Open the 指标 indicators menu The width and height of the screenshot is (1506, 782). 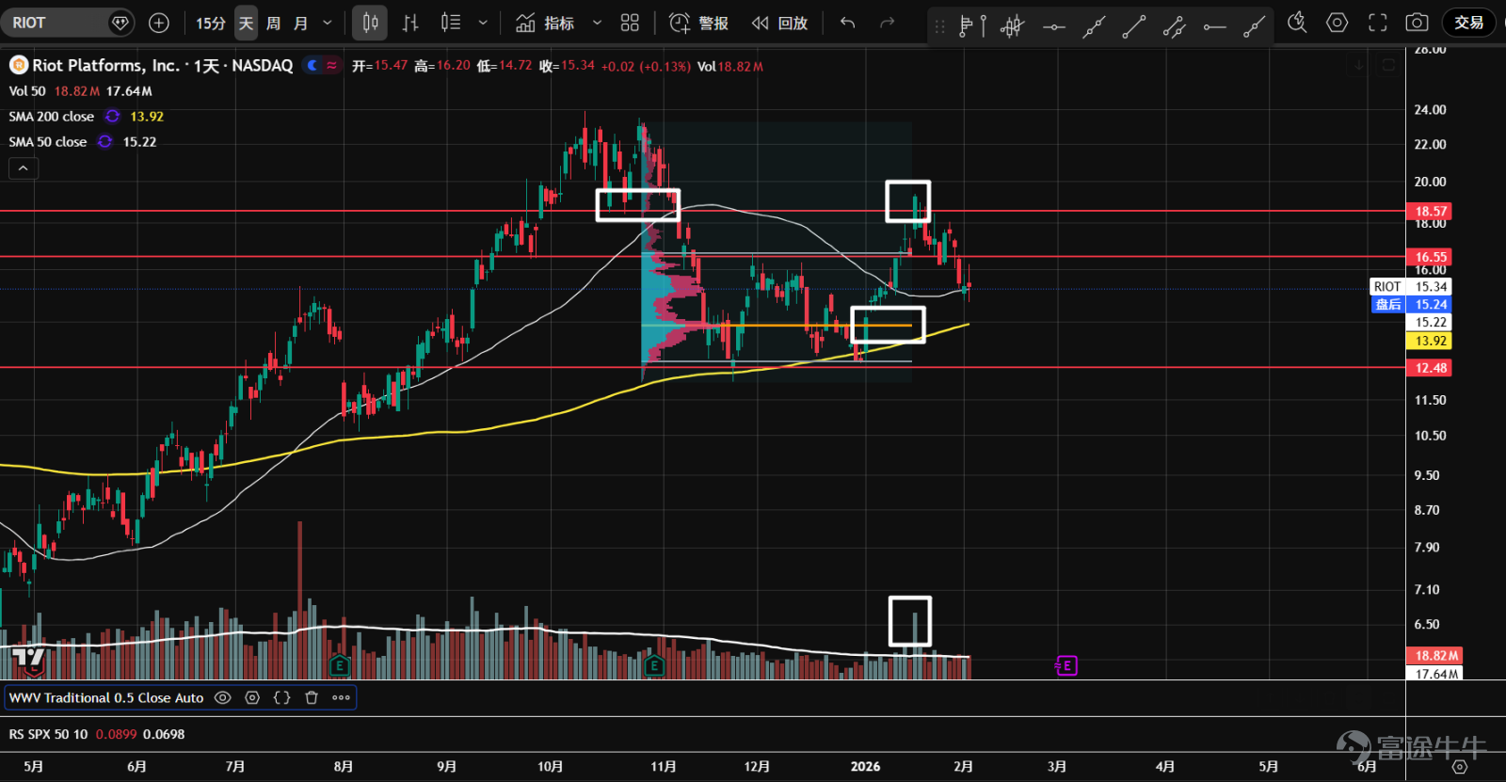[x=545, y=23]
